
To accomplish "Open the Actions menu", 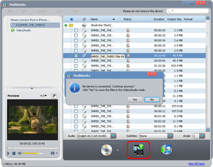I will (42, 11).
